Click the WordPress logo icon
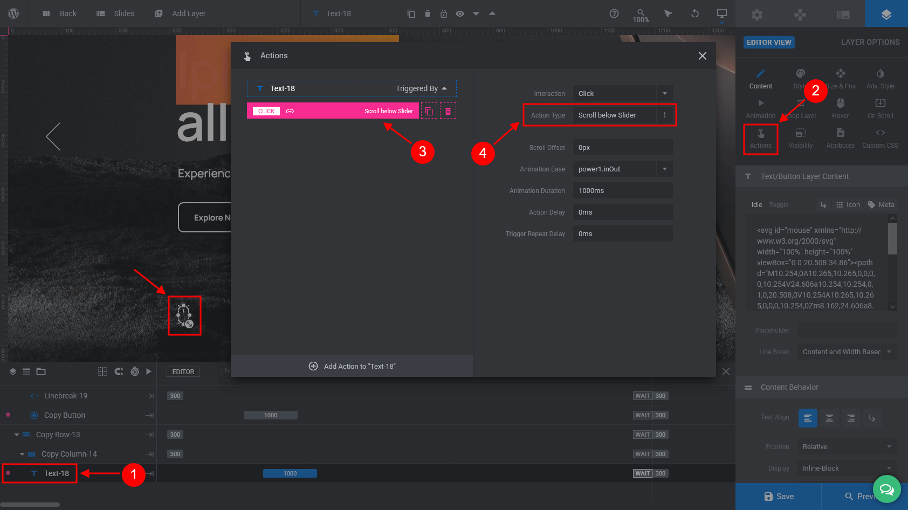Image resolution: width=908 pixels, height=510 pixels. click(13, 13)
